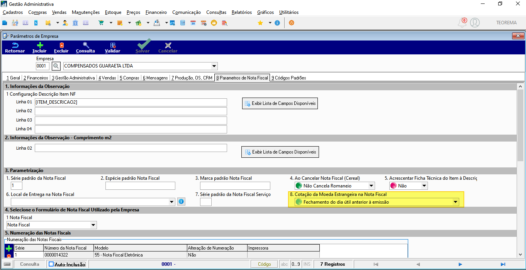Click the blue info icon in main toolbar
The image size is (526, 270).
click(277, 23)
